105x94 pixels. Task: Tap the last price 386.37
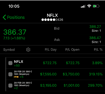15,32
